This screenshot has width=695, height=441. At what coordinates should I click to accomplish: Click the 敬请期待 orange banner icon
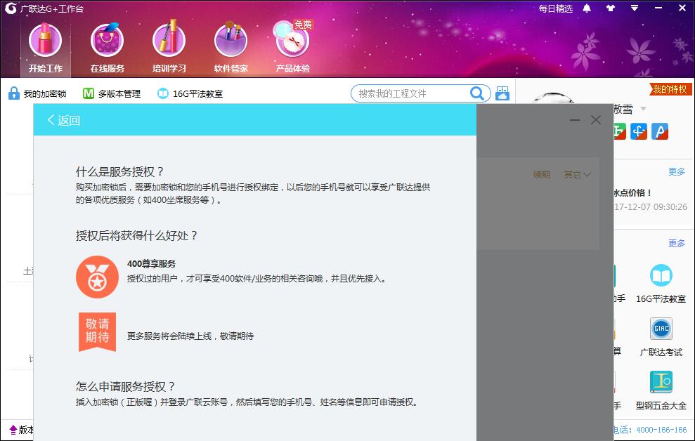pos(97,331)
